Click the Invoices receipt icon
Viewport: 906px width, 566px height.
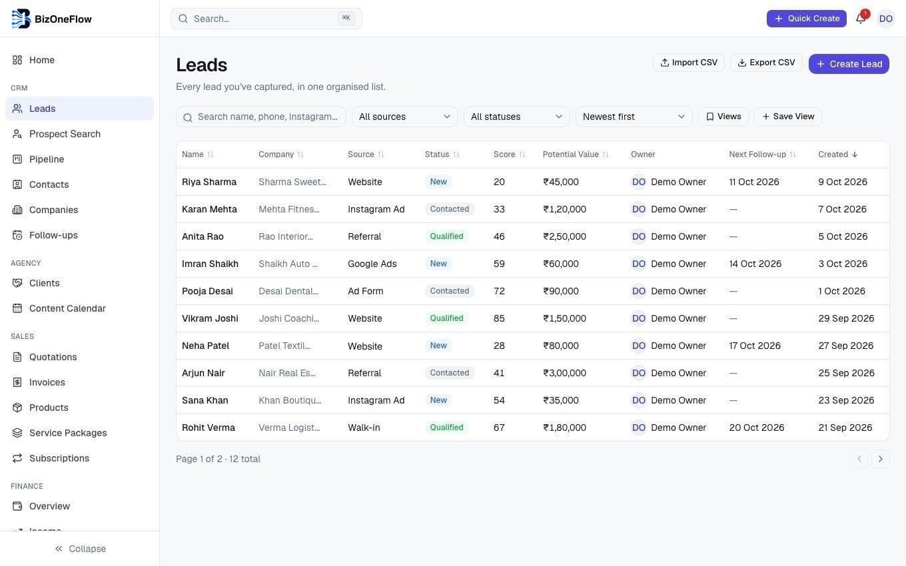pos(17,382)
